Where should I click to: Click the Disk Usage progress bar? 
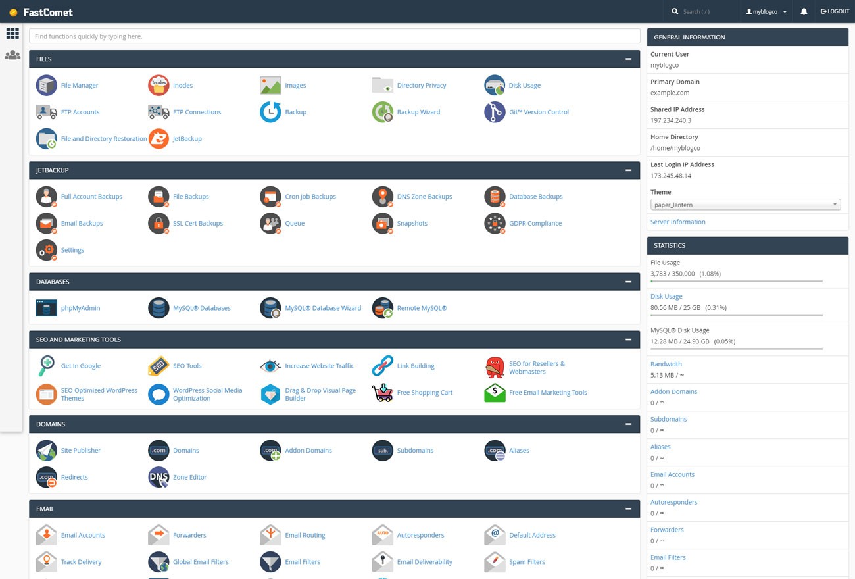coord(737,315)
